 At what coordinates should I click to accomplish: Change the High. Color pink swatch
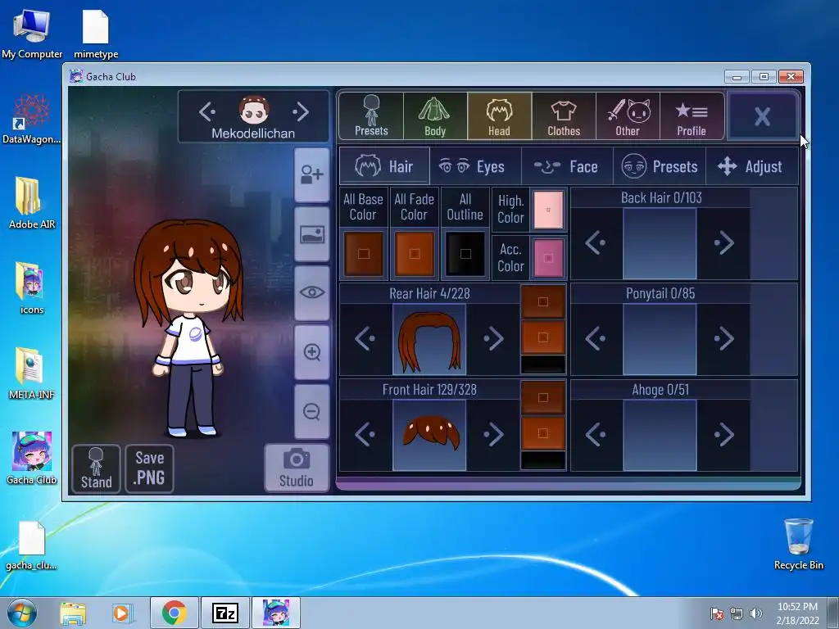(548, 210)
